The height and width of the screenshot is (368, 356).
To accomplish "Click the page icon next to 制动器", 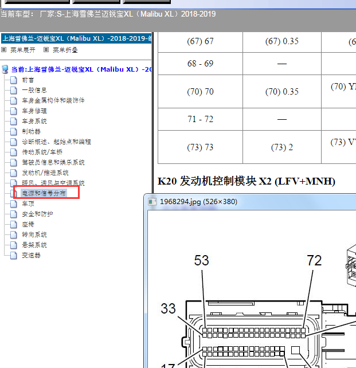I will tap(14, 132).
